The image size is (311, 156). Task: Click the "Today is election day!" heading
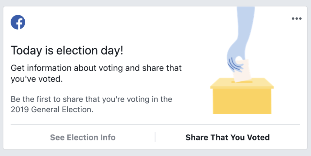(67, 51)
